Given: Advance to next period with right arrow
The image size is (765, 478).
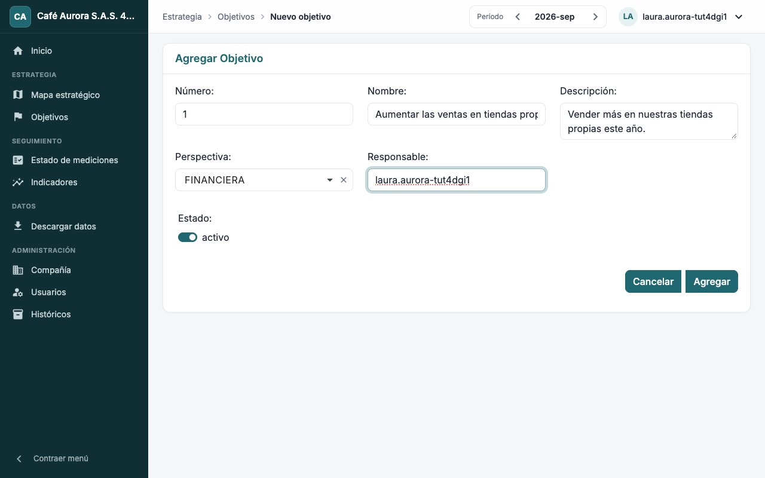Looking at the screenshot, I should 595,17.
